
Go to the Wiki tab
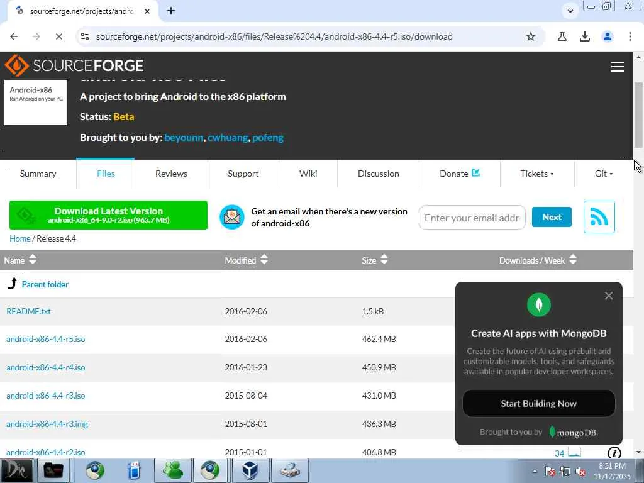(x=308, y=174)
